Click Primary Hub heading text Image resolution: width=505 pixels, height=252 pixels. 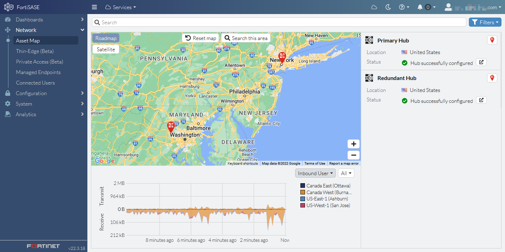(x=393, y=41)
